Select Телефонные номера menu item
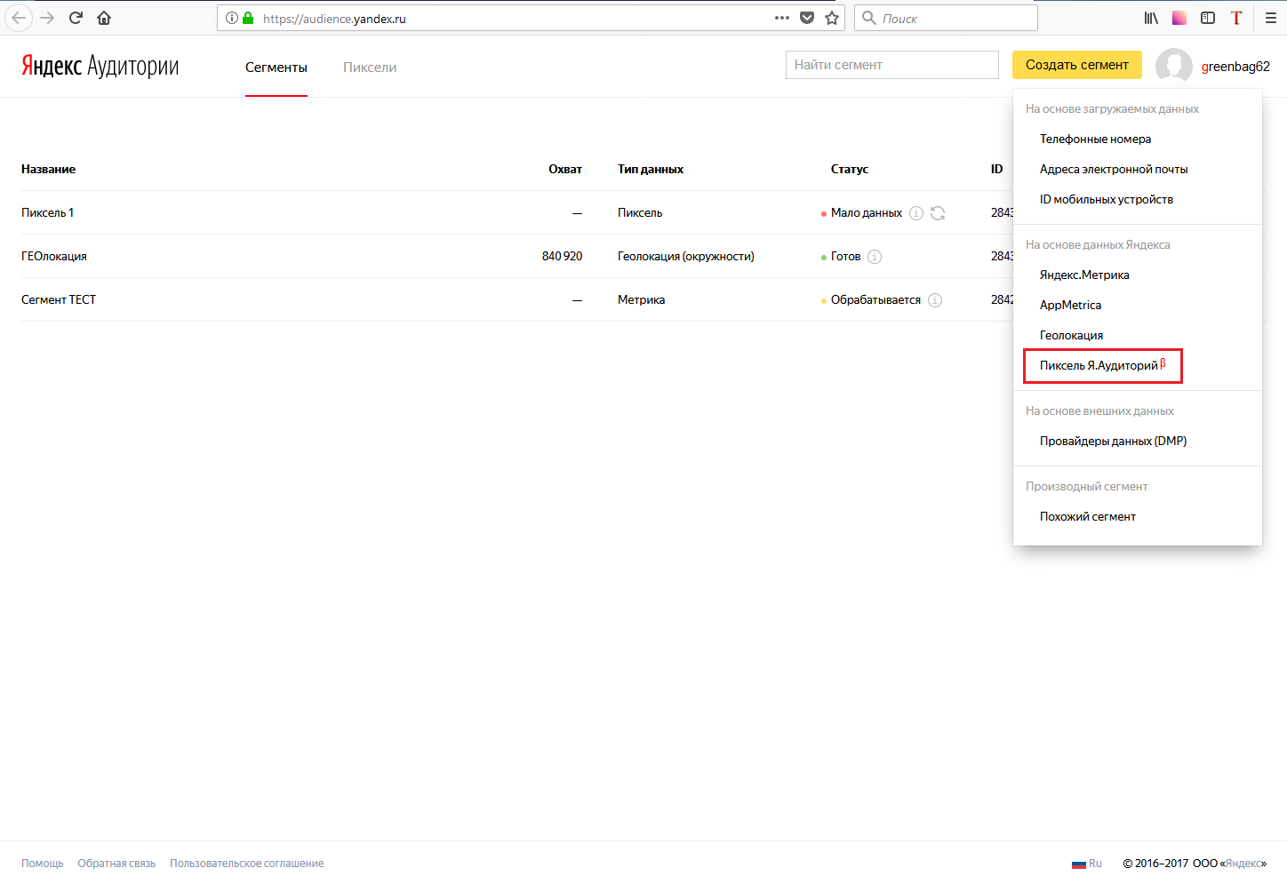Image resolution: width=1287 pixels, height=884 pixels. click(1095, 139)
